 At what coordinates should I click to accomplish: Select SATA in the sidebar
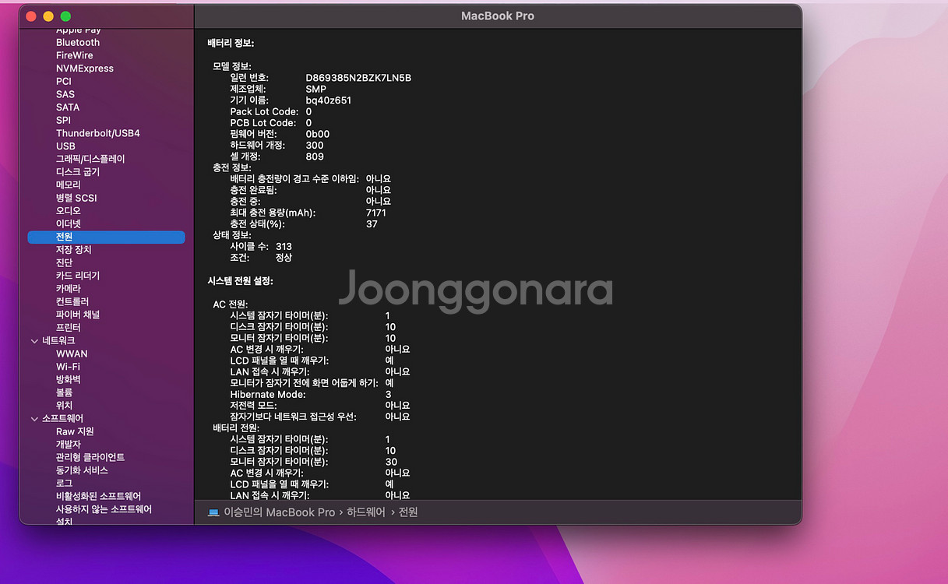(68, 107)
